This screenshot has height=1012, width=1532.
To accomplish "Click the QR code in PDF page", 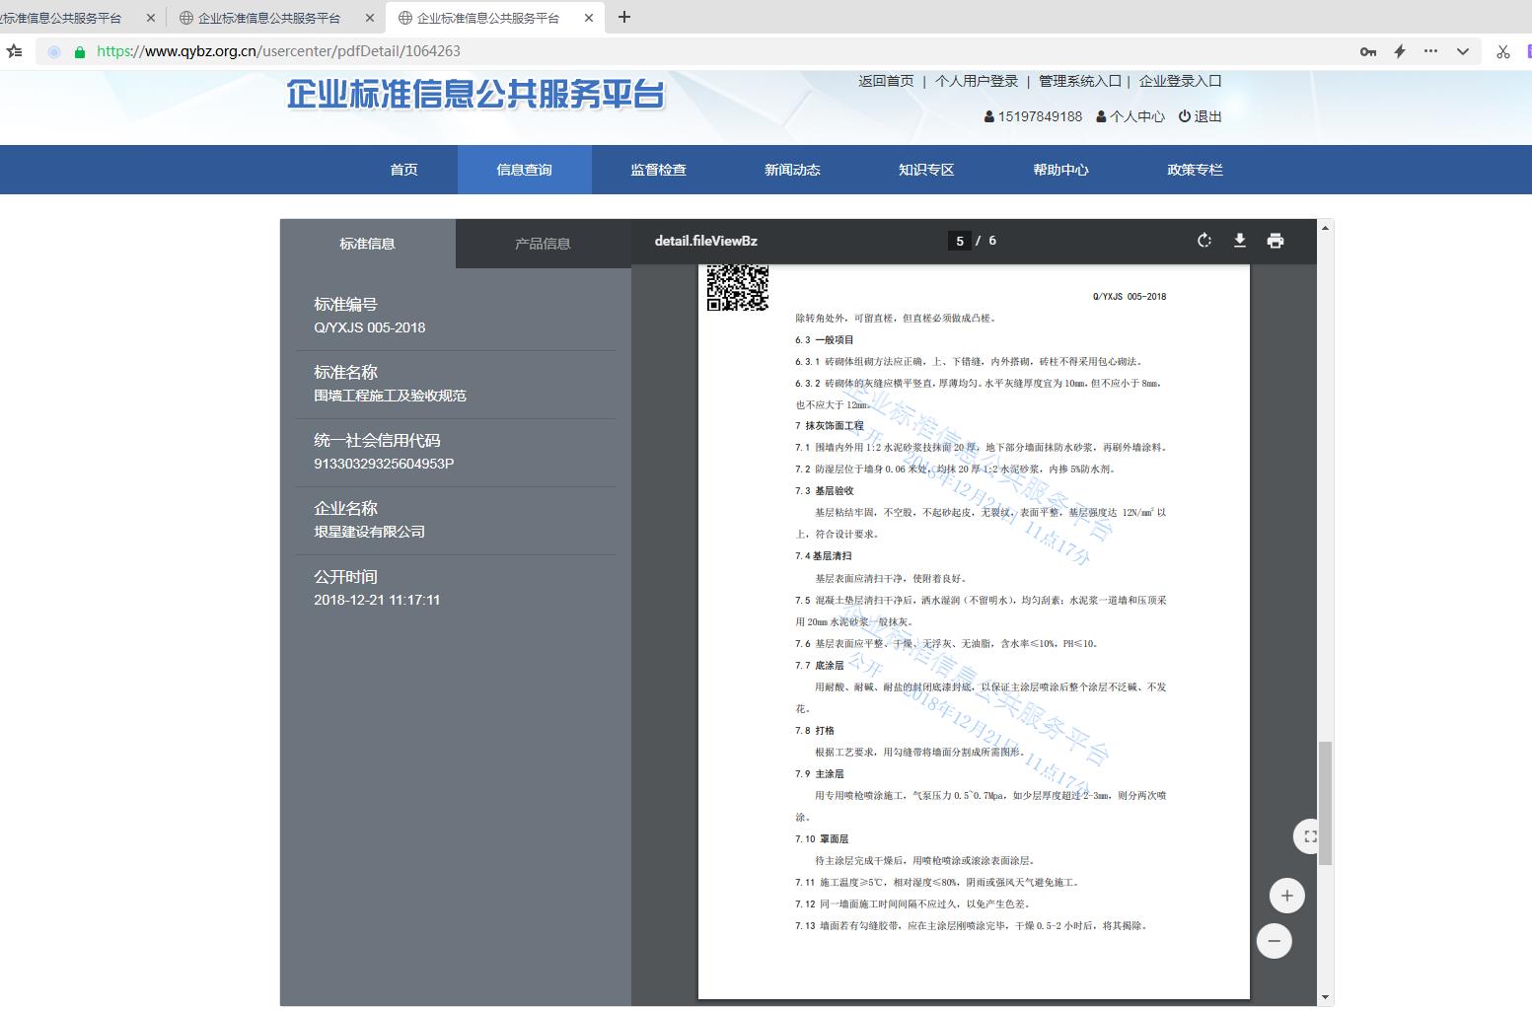I will (x=738, y=287).
